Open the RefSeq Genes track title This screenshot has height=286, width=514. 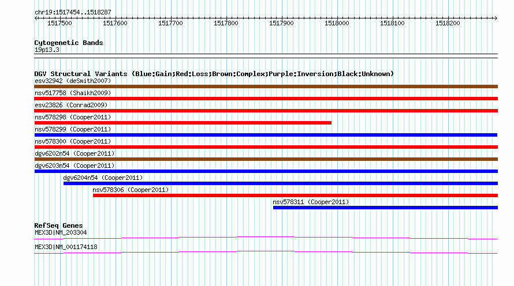[58, 225]
